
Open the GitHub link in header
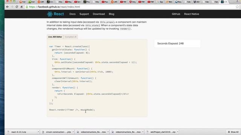coord(176,14)
